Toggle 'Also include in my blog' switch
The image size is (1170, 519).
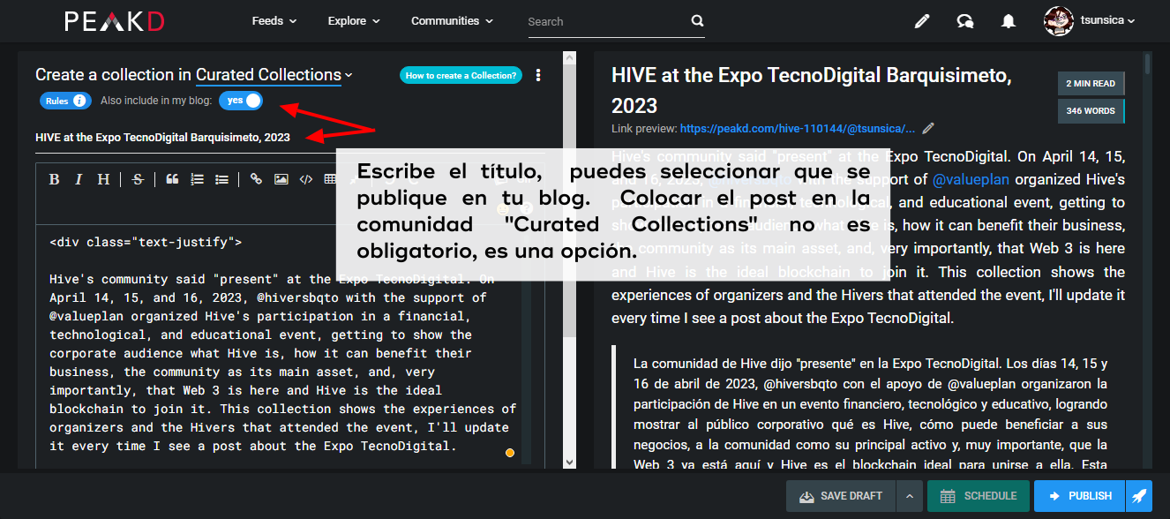(x=241, y=101)
